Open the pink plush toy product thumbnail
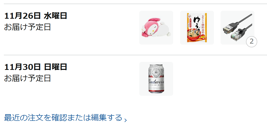The width and height of the screenshot is (267, 128). [x=156, y=28]
